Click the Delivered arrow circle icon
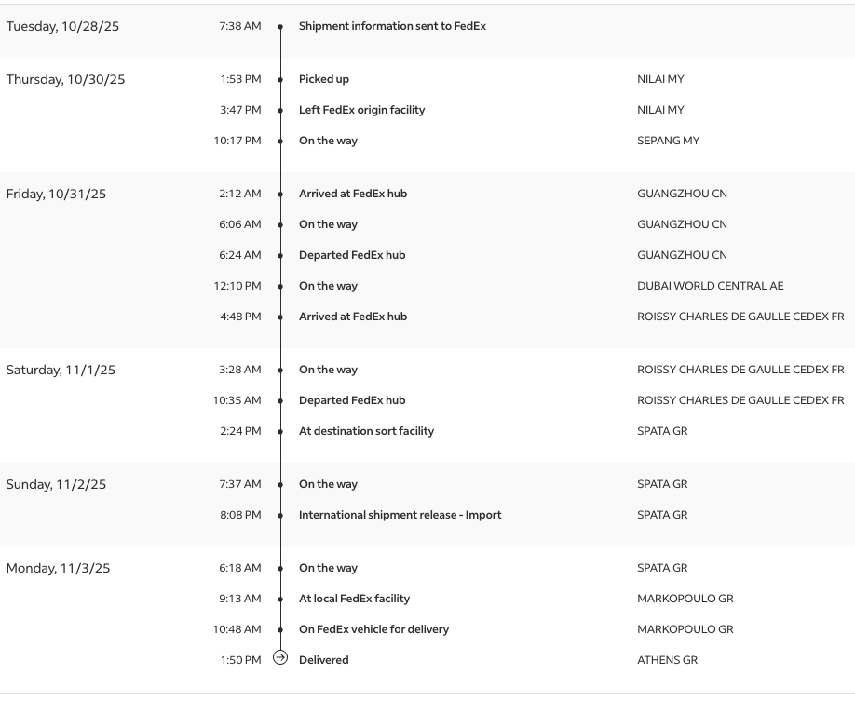855x701 pixels. (280, 658)
